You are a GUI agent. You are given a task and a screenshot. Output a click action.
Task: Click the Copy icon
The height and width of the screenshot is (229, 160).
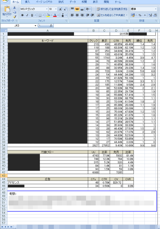click(14, 12)
